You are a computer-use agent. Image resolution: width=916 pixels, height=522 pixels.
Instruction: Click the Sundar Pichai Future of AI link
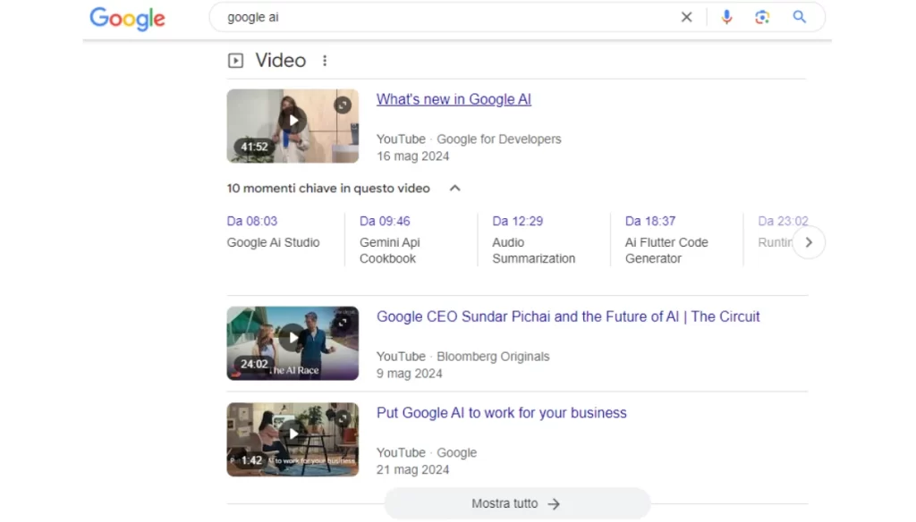click(x=568, y=316)
